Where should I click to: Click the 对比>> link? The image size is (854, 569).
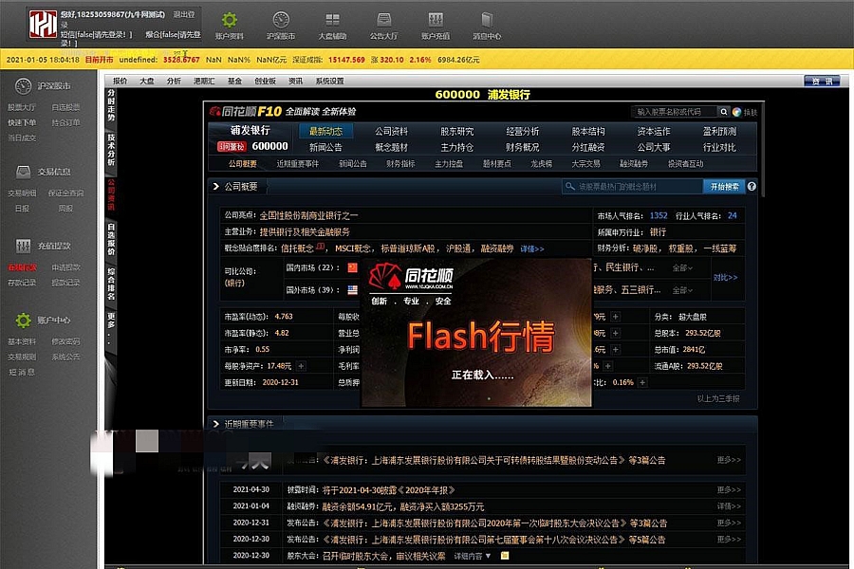point(725,277)
